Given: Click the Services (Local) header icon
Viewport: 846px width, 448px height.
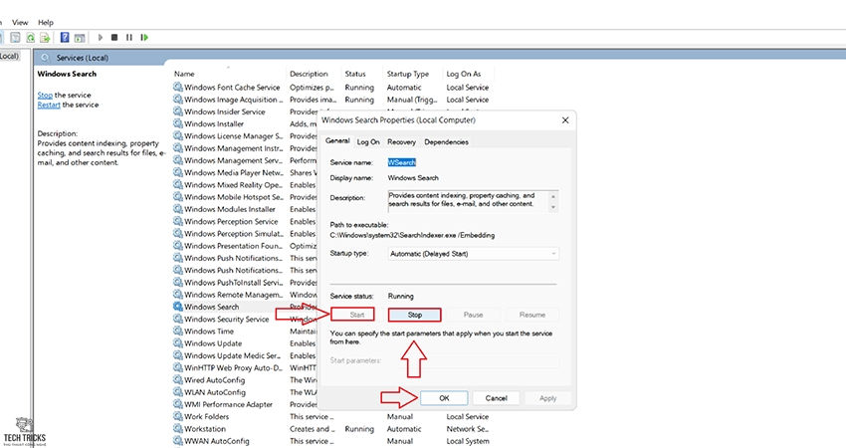Looking at the screenshot, I should click(x=46, y=58).
